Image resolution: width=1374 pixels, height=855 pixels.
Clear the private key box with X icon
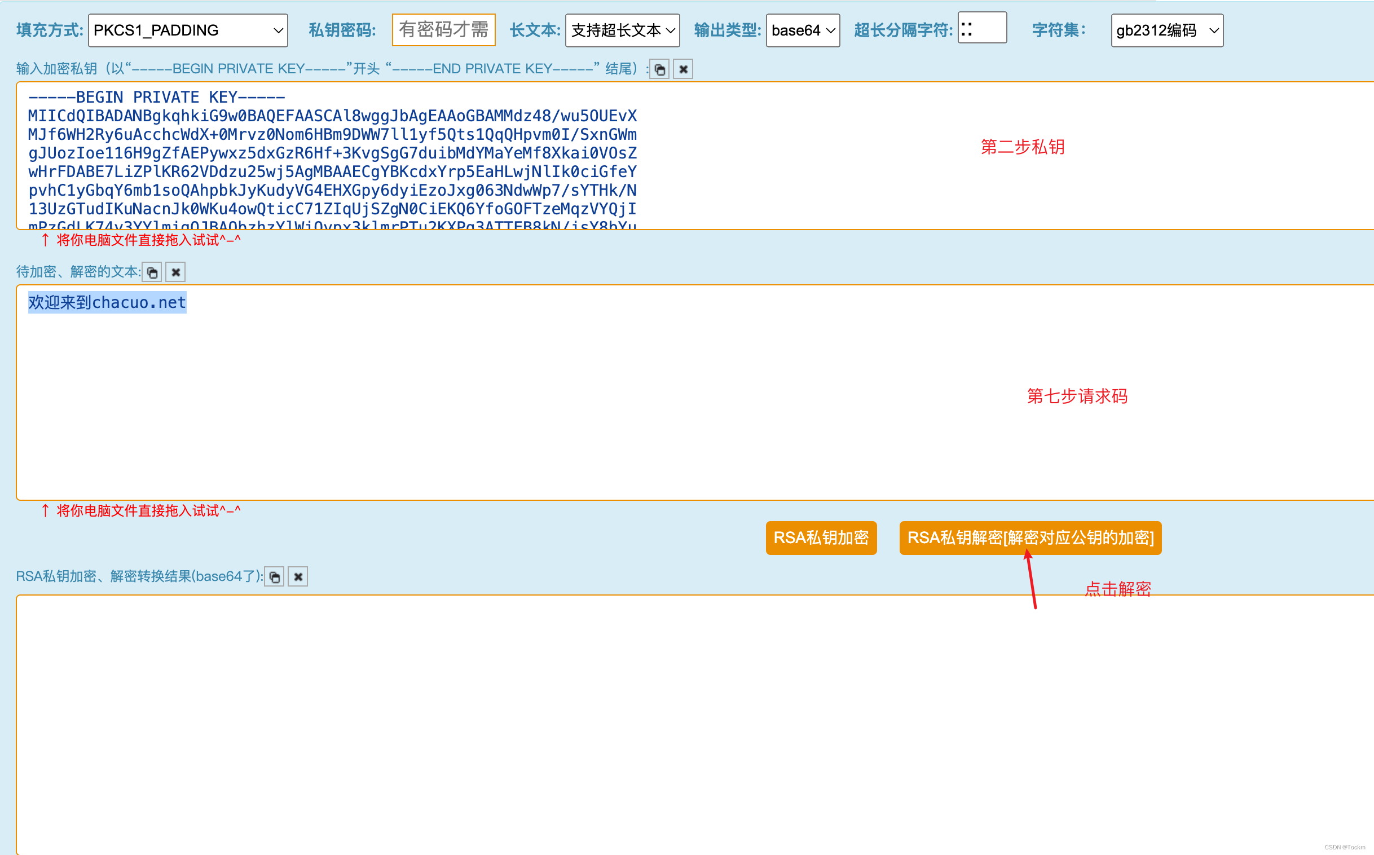[x=683, y=69]
